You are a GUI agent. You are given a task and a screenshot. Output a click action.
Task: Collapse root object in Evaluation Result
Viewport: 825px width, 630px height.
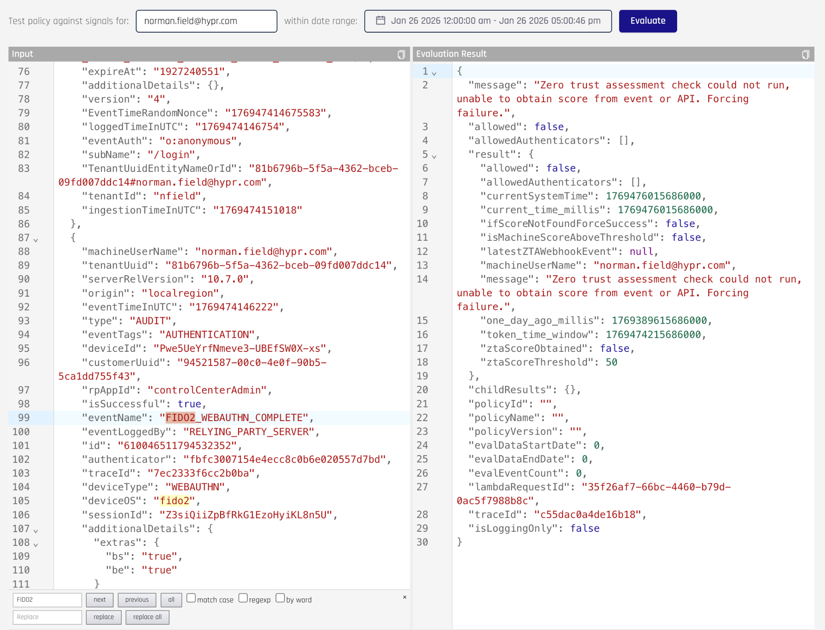(x=434, y=73)
